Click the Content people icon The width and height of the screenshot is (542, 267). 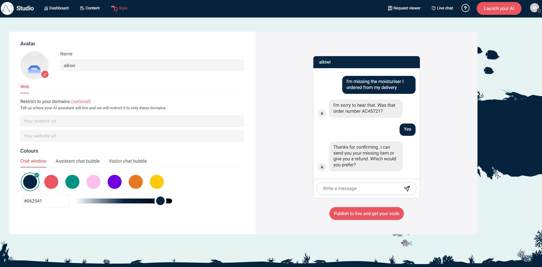[x=82, y=8]
